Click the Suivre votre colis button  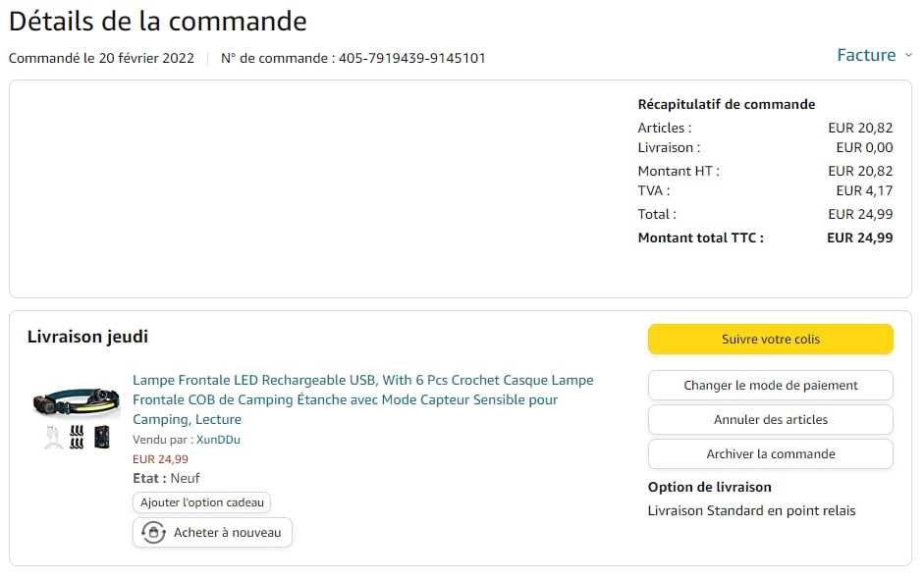pyautogui.click(x=770, y=340)
